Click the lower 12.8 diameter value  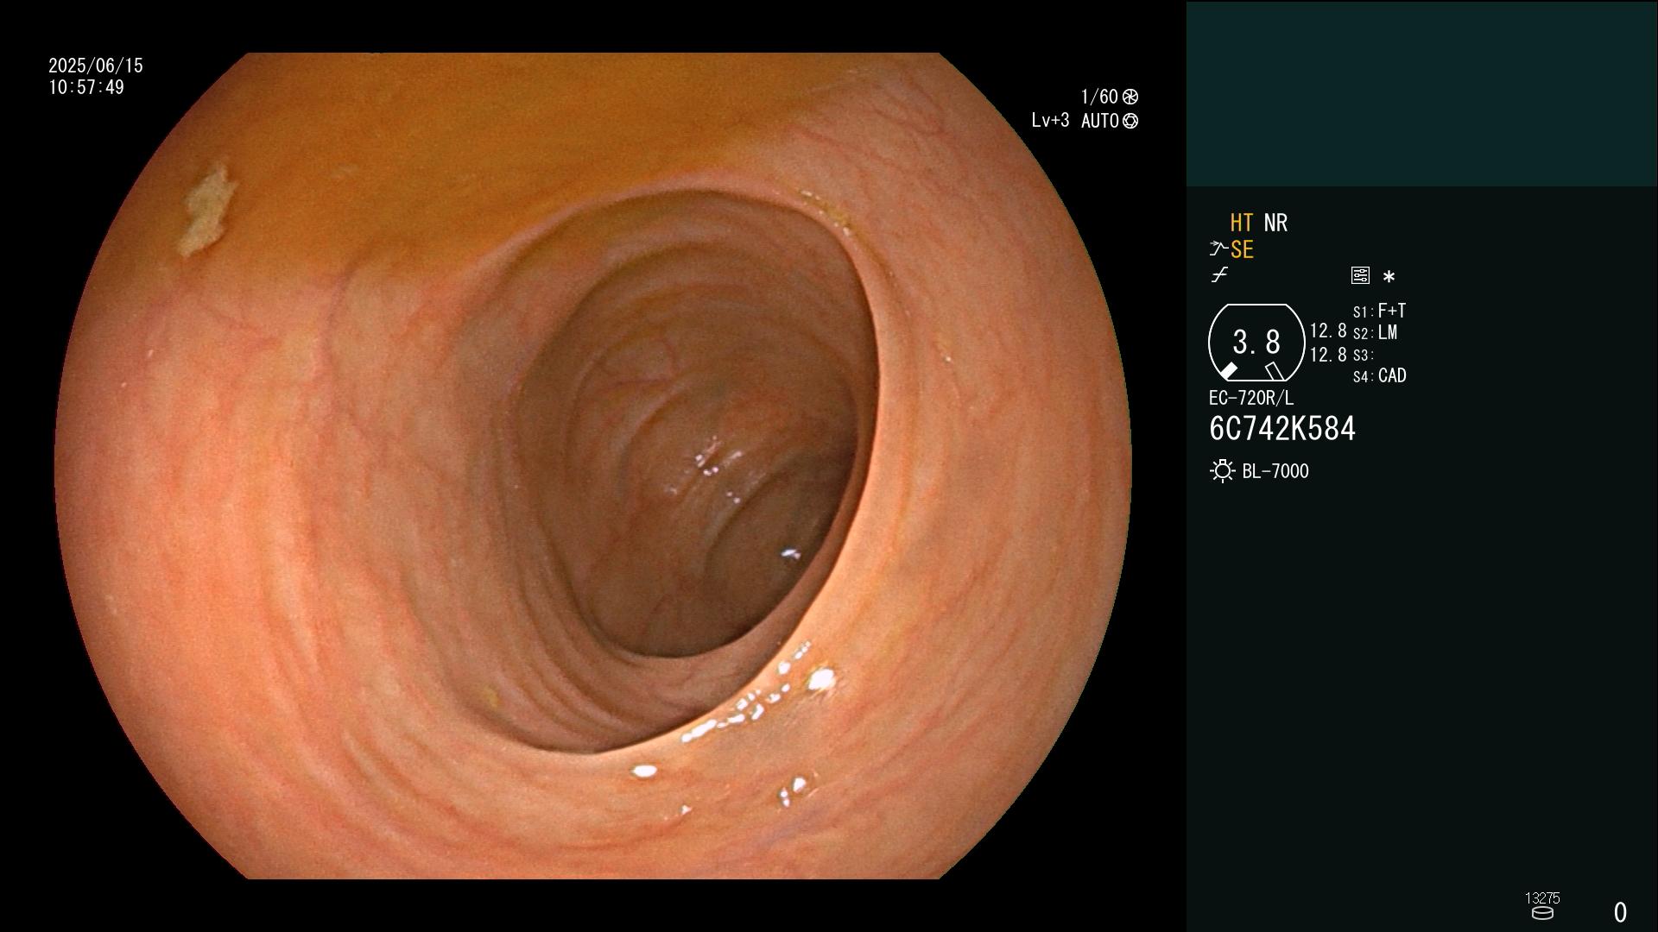pos(1328,355)
